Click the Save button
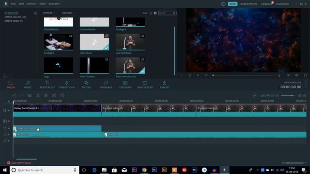Image resolution: width=310 pixels, height=174 pixels. 232,4
